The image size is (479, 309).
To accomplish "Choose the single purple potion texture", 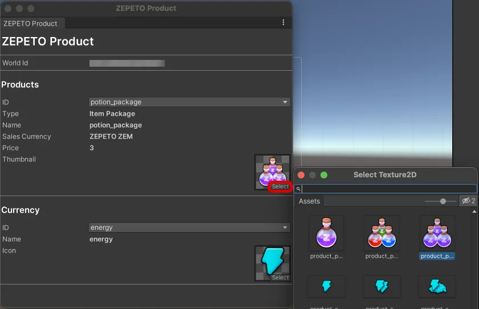I will pos(326,233).
